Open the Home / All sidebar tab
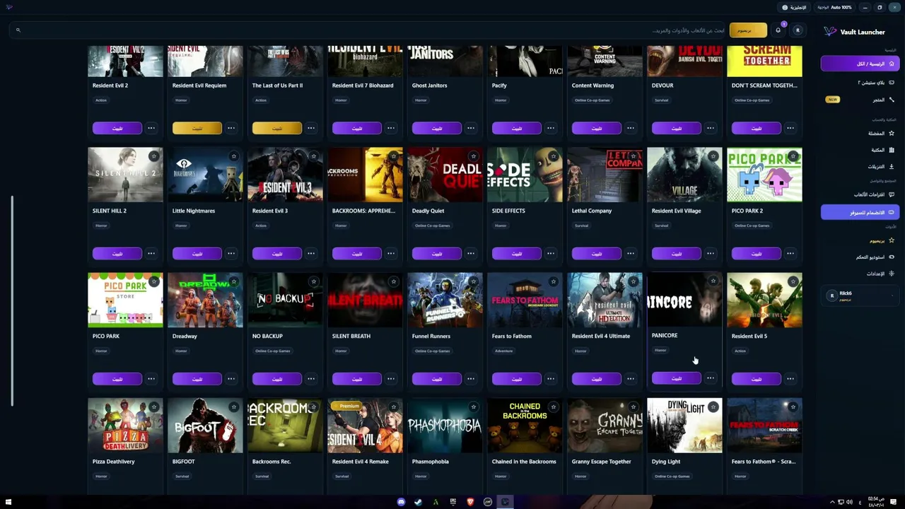905x509 pixels. pos(860,64)
